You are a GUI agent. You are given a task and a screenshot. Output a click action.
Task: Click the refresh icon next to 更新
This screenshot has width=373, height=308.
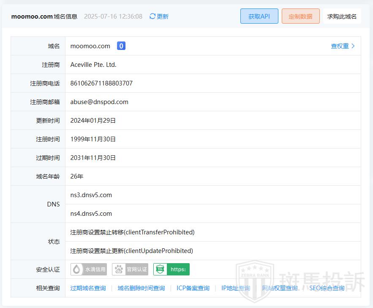[152, 16]
